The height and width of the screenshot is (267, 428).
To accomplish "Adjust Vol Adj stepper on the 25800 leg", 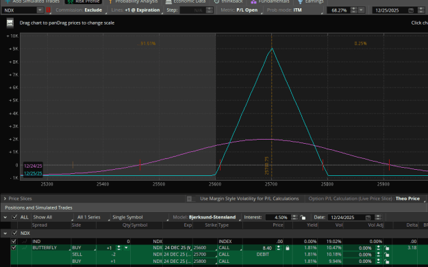I will point(378,262).
